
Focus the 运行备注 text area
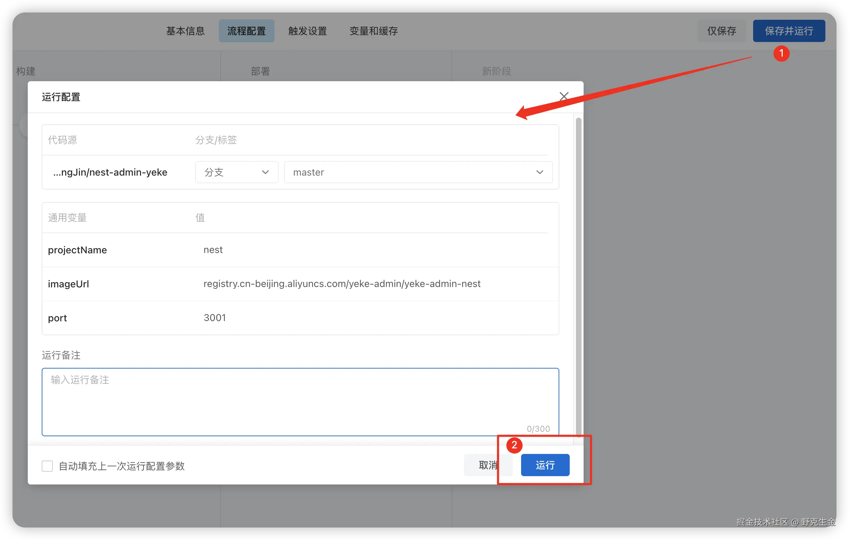(300, 402)
